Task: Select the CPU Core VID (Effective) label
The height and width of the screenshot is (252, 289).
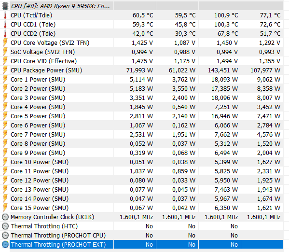Action: pos(44,61)
